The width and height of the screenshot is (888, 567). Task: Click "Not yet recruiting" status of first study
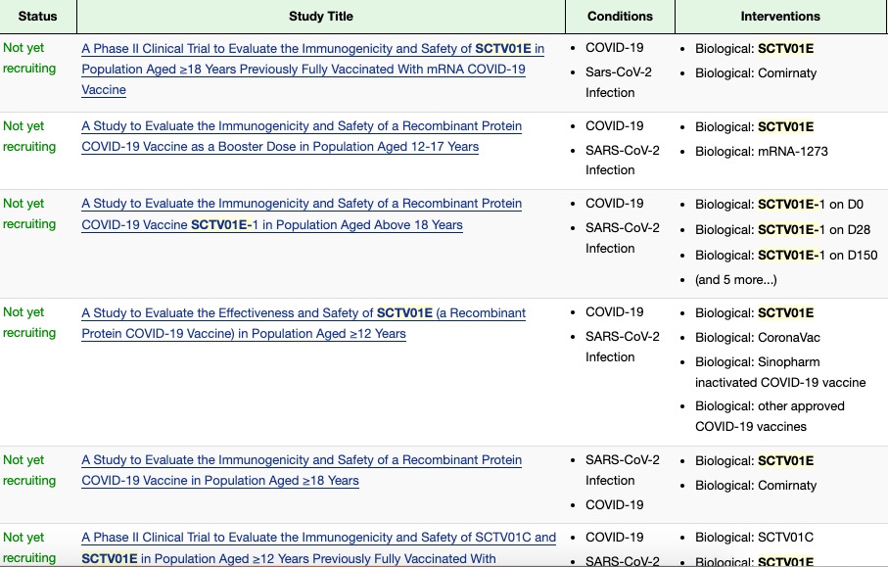point(29,58)
